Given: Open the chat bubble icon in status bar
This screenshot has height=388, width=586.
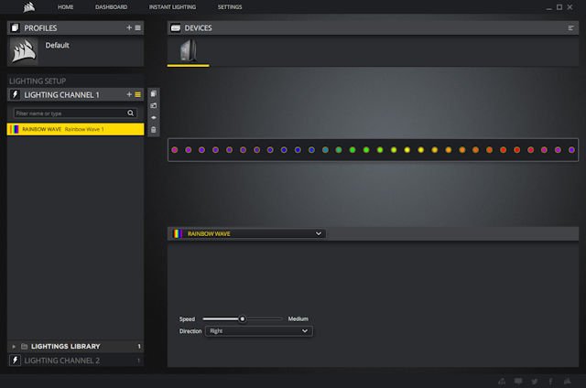Looking at the screenshot, I should [518, 382].
